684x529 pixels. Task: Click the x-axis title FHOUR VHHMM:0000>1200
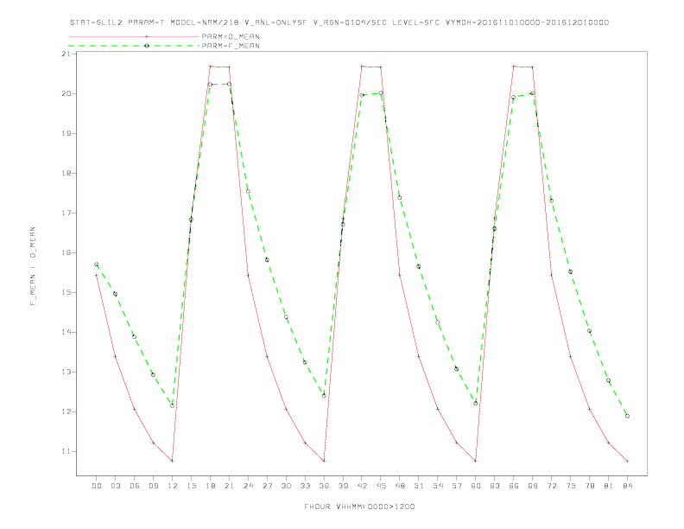(359, 507)
